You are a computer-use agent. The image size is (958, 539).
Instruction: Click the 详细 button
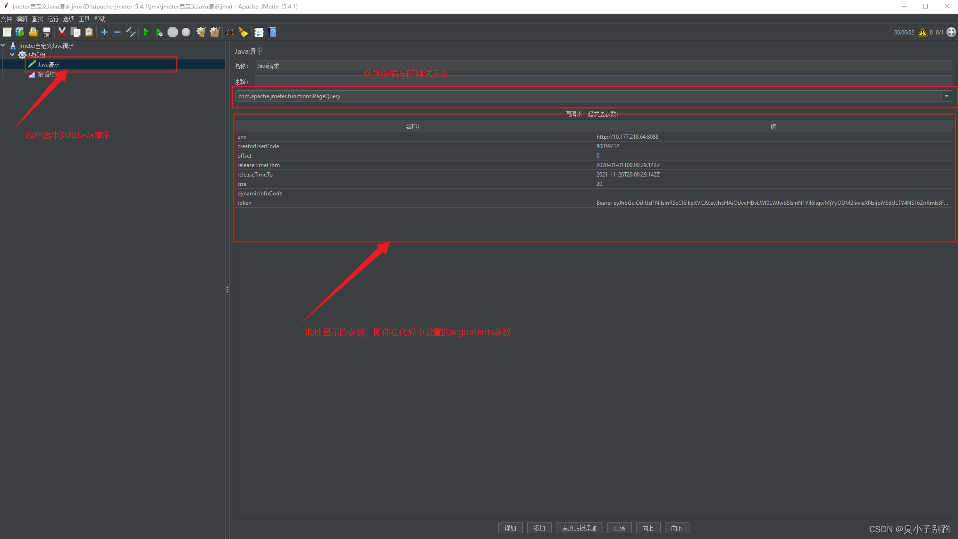click(510, 528)
